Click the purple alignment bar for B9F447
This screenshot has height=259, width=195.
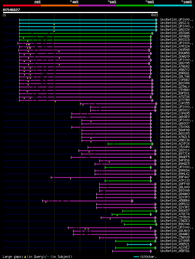point(101,178)
